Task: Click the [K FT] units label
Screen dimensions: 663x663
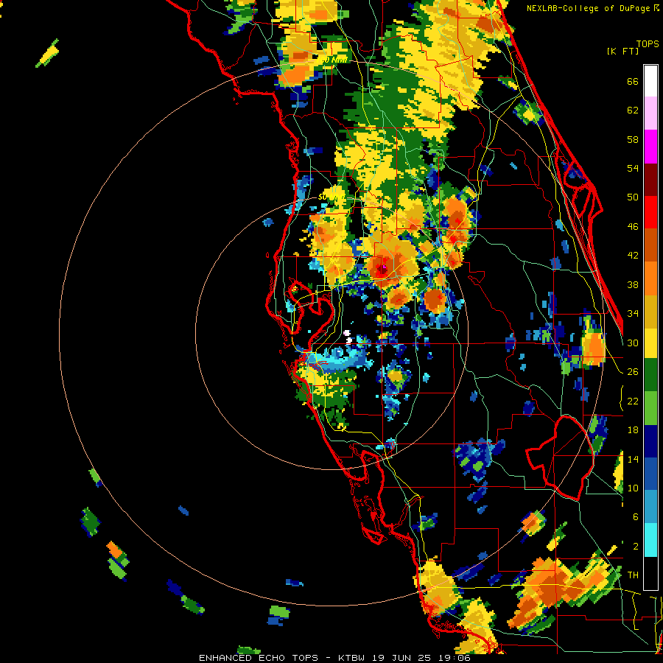Action: 622,52
